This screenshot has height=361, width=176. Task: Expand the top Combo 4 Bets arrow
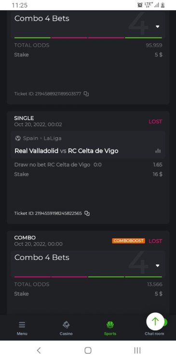pos(158,26)
